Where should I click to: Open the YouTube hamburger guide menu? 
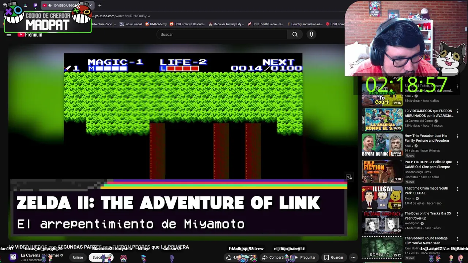[9, 35]
